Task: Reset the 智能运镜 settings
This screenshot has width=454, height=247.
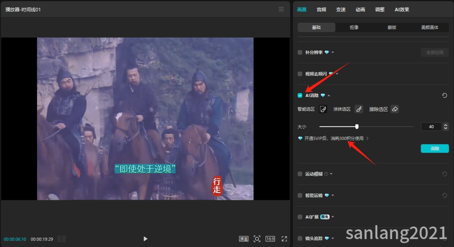Action: 444,195
